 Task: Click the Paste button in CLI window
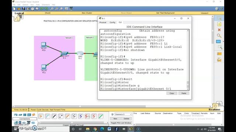[x=184, y=93]
